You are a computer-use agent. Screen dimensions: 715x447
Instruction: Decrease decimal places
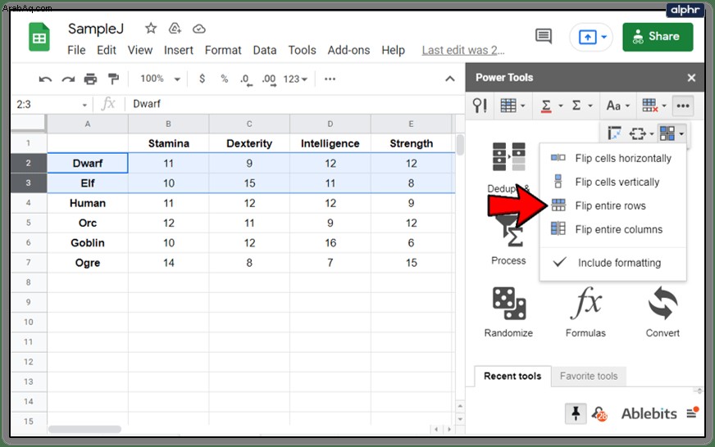(x=246, y=79)
